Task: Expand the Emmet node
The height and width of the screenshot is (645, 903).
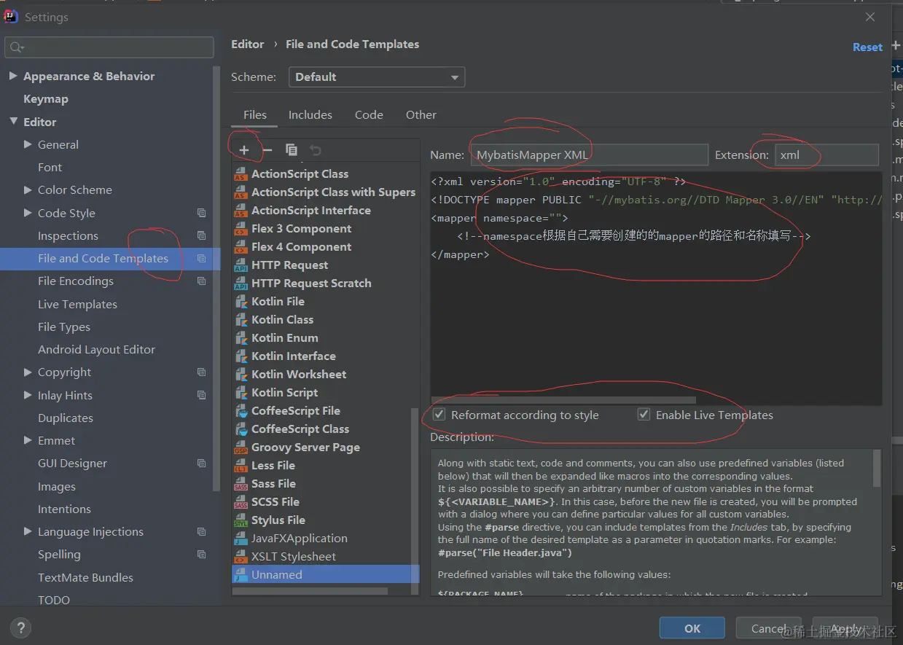Action: (x=28, y=441)
